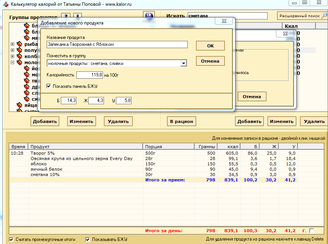Screen dimensions: 328x244
Task: Confirm new product with OK button
Action: 210,46
